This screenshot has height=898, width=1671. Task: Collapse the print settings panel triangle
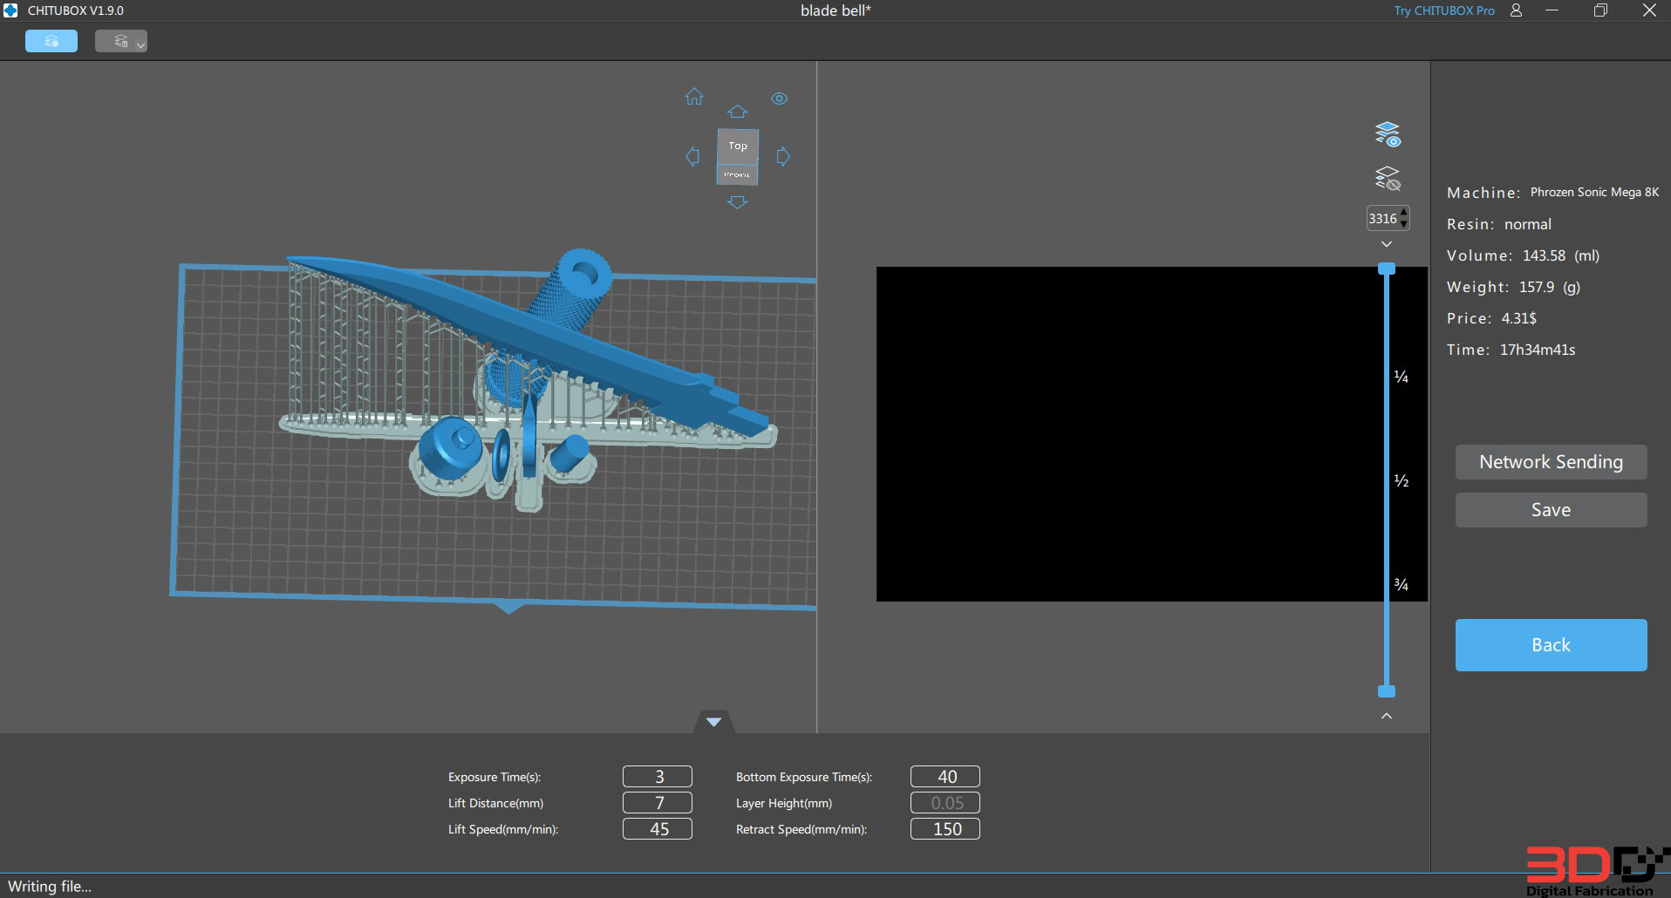tap(713, 722)
